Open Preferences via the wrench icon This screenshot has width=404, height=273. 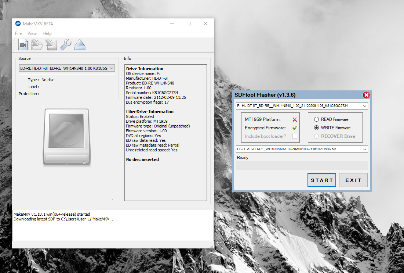coord(65,44)
